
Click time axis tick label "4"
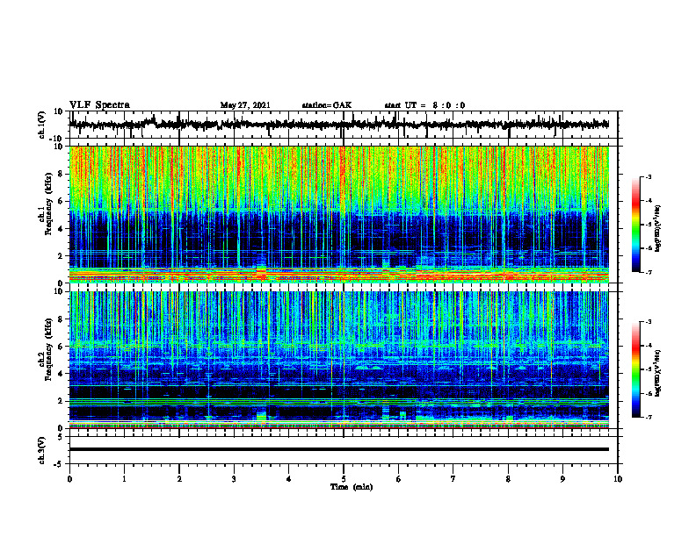point(289,479)
